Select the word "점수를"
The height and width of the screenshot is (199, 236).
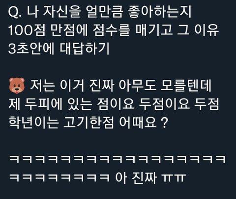click(112, 30)
